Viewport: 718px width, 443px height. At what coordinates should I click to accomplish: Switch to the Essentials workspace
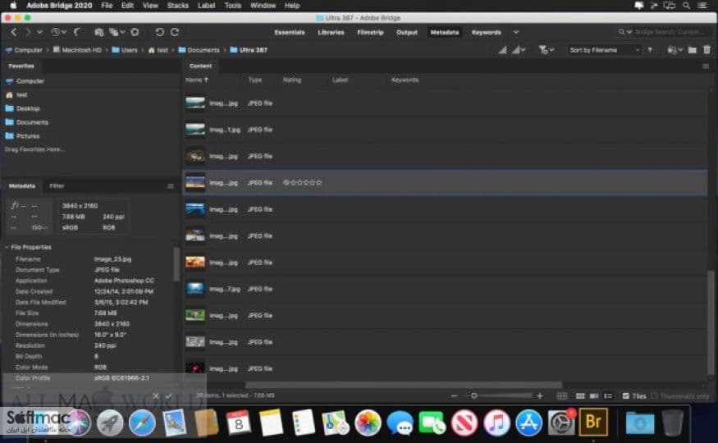click(290, 33)
